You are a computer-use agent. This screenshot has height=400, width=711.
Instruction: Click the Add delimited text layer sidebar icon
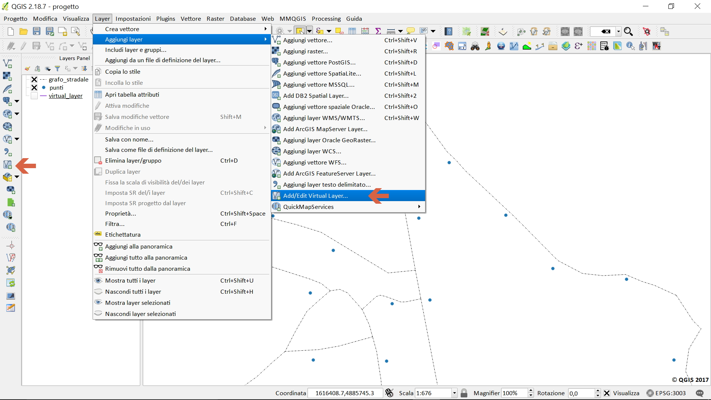[x=7, y=152]
